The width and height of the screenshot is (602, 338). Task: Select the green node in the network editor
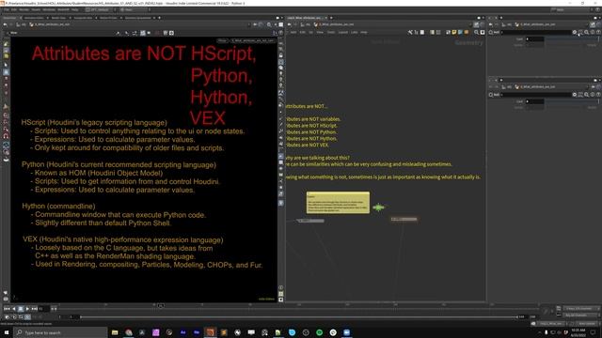click(378, 207)
